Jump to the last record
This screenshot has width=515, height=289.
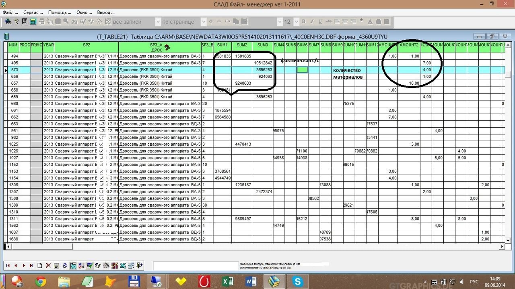click(x=32, y=265)
